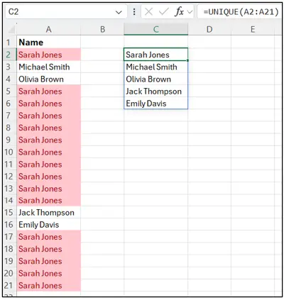The height and width of the screenshot is (300, 284).
Task: Confirm the entry with the checkmark icon
Action: [164, 11]
